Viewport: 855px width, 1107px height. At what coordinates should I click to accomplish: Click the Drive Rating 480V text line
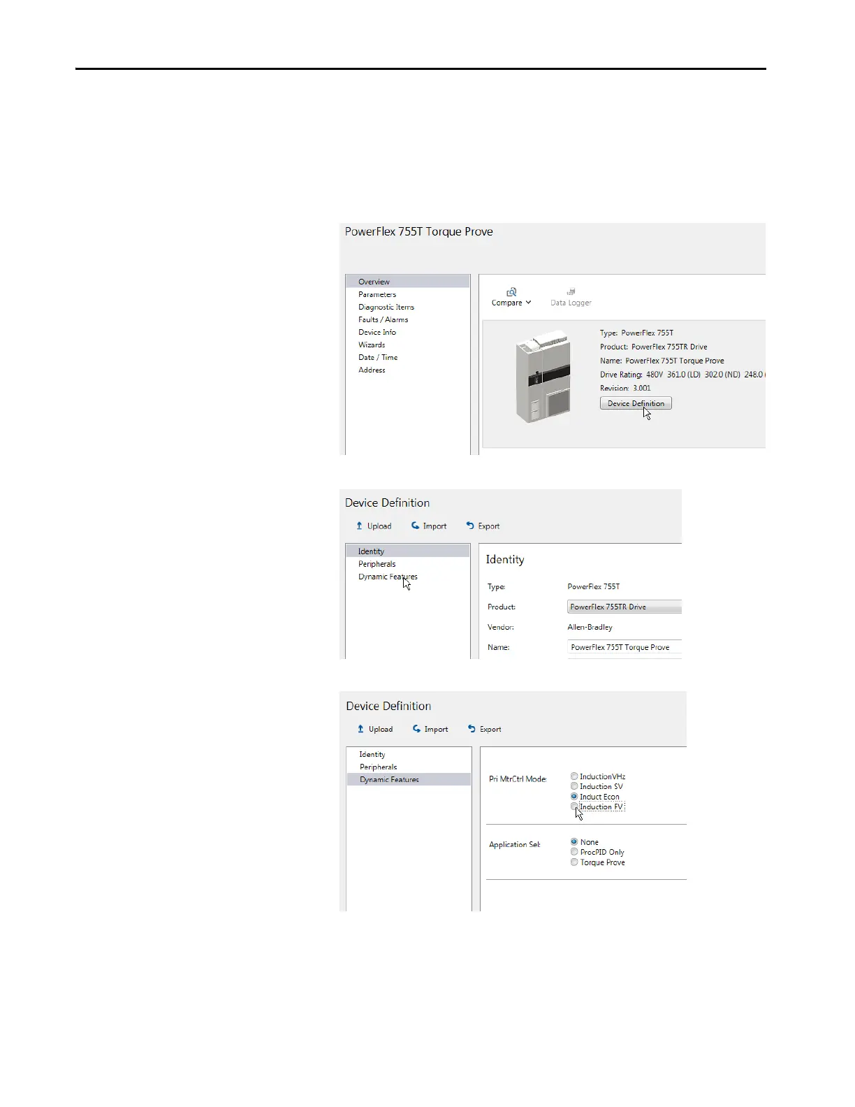coord(682,375)
